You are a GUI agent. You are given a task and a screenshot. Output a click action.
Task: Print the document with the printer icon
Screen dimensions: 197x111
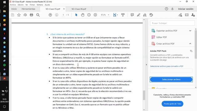pos(31,15)
